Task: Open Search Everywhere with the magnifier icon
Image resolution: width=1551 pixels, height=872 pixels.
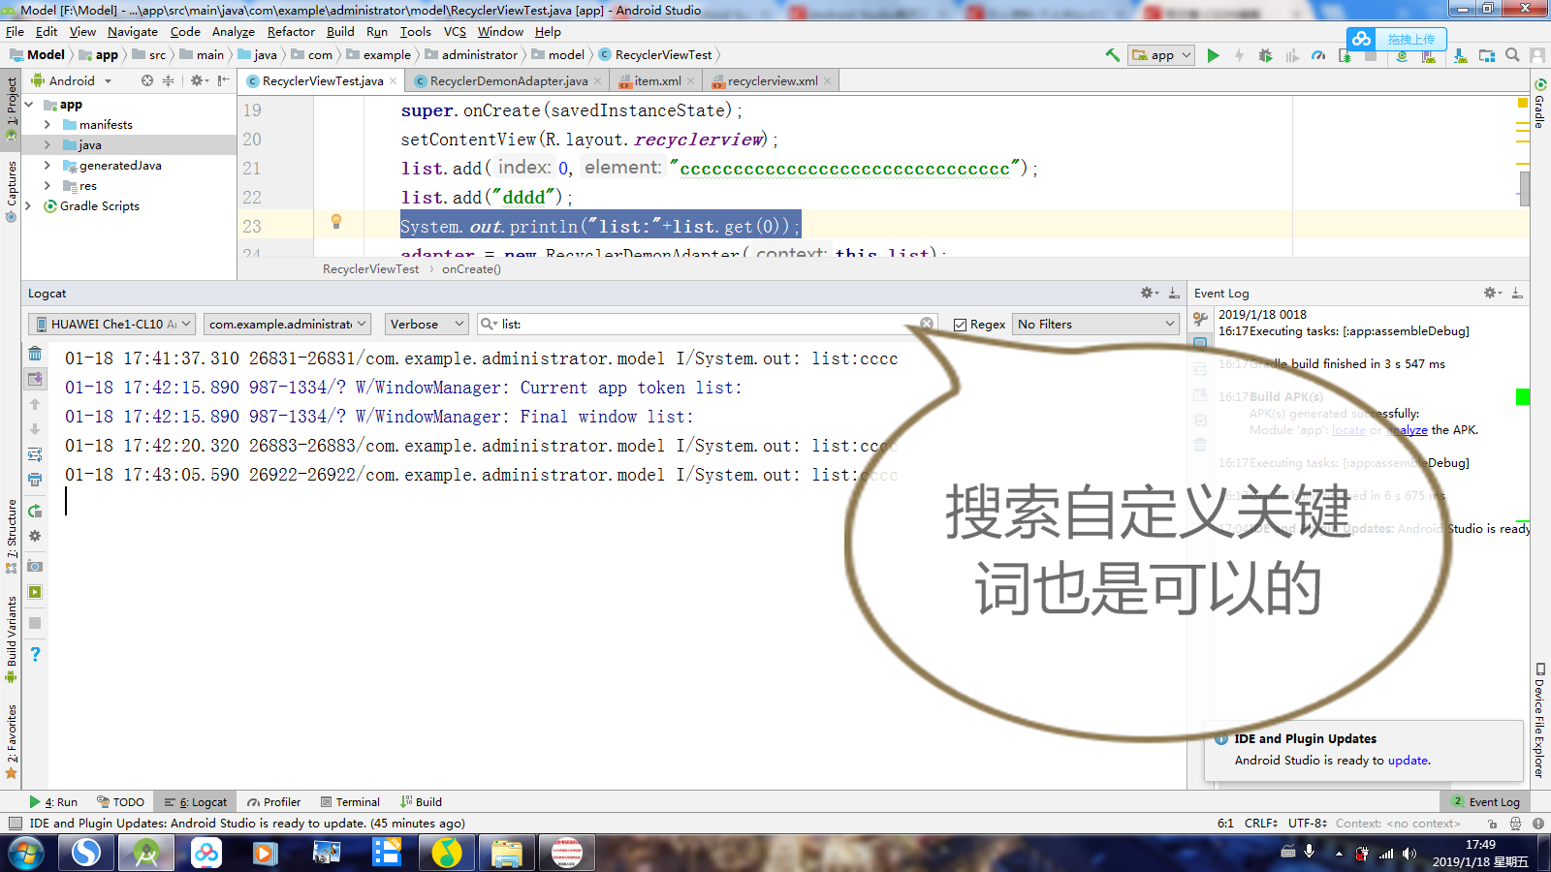Action: [x=1512, y=55]
